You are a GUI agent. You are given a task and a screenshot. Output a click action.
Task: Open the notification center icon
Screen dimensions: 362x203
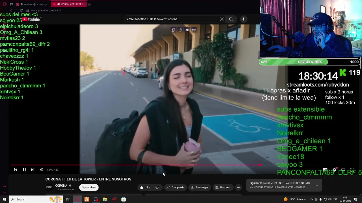pyautogui.click(x=356, y=199)
